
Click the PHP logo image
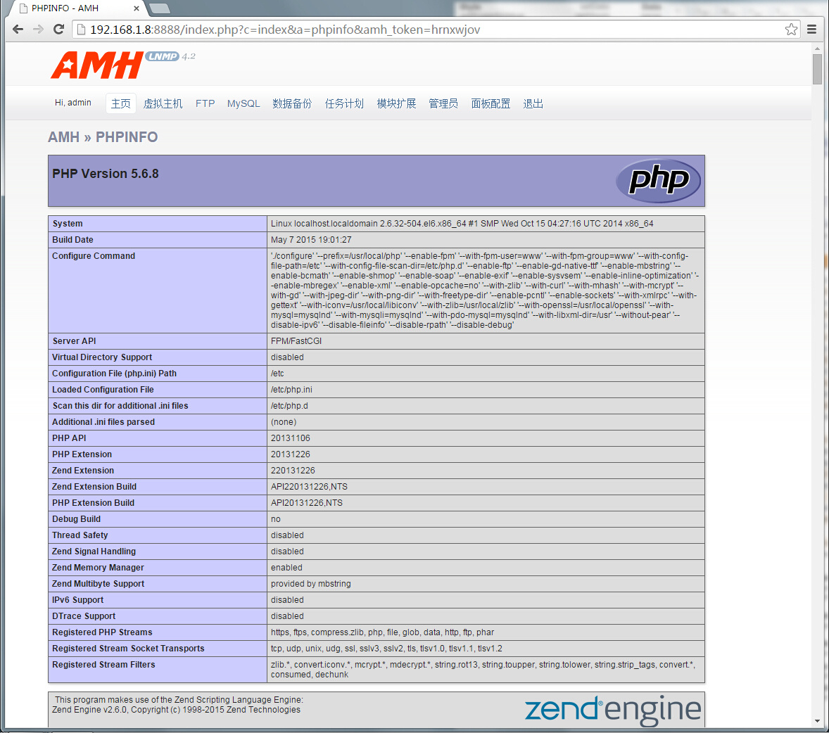point(658,181)
